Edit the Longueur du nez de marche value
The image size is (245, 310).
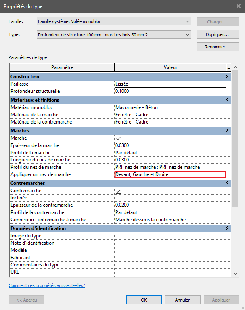[x=170, y=160]
